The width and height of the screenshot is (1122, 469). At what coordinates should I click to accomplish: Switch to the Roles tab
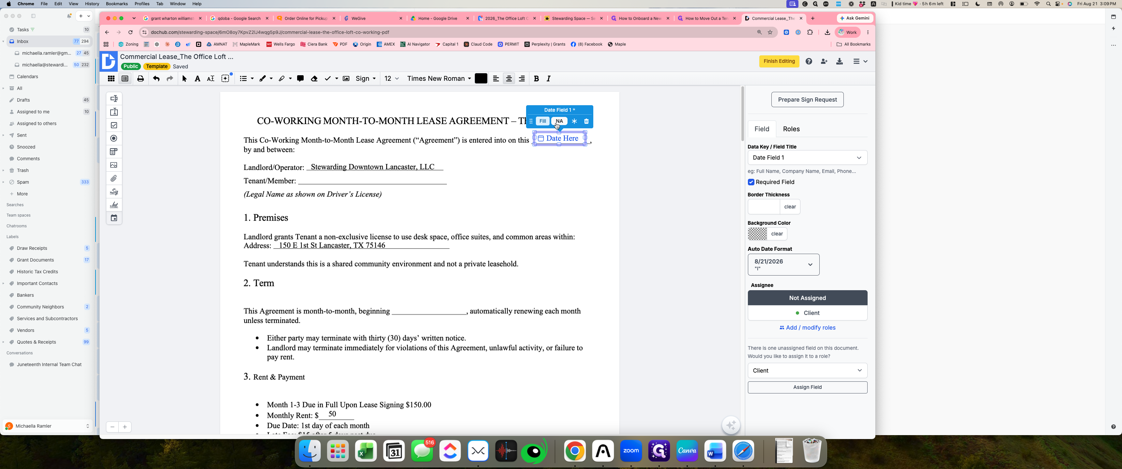coord(791,129)
